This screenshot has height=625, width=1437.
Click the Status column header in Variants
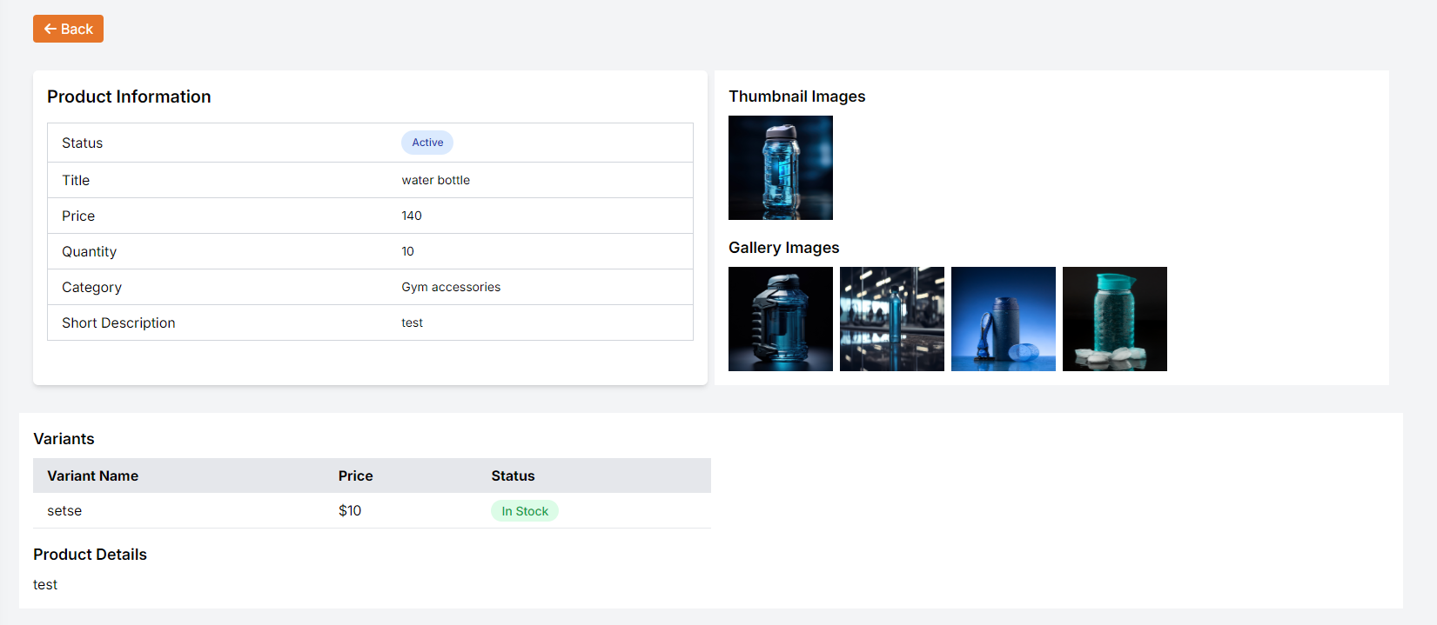pyautogui.click(x=513, y=475)
